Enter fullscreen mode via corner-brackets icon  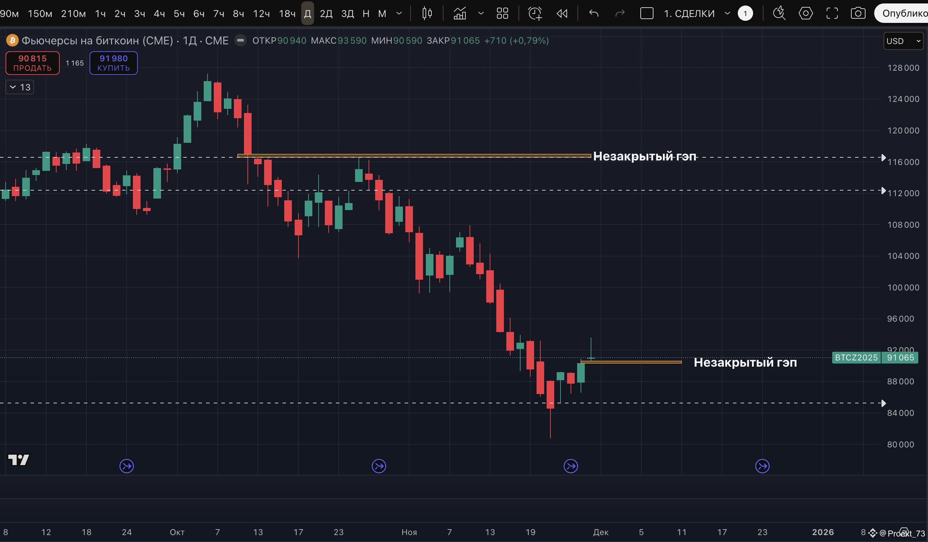click(832, 14)
